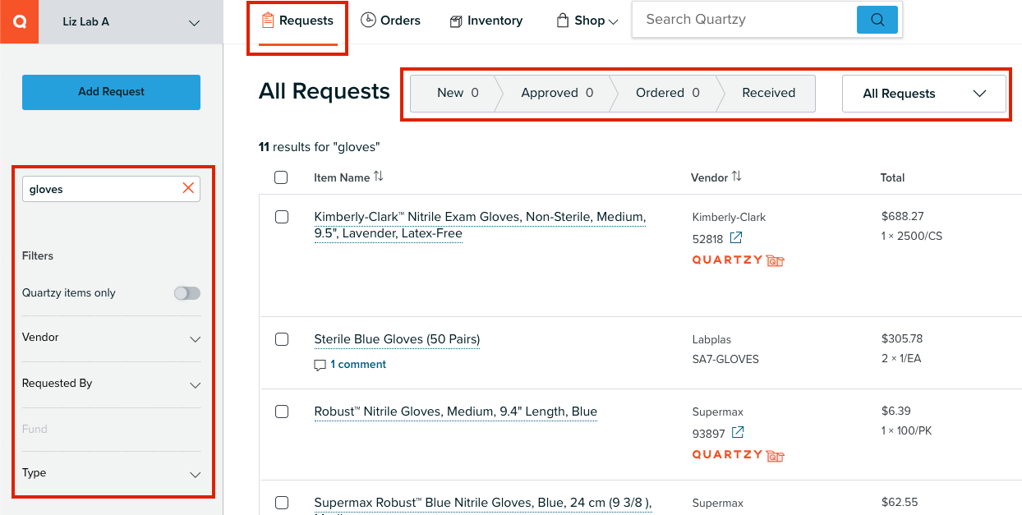Open the Inventory tab
This screenshot has height=515, width=1022.
[x=486, y=21]
